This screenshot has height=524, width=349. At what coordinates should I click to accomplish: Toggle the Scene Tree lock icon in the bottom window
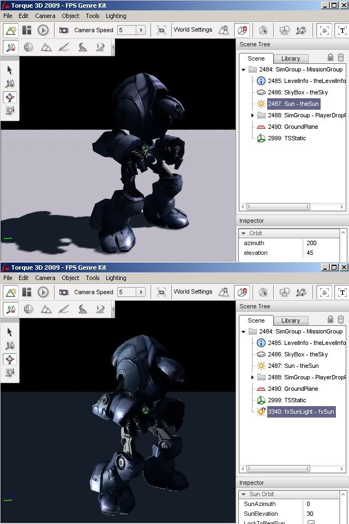pyautogui.click(x=330, y=320)
